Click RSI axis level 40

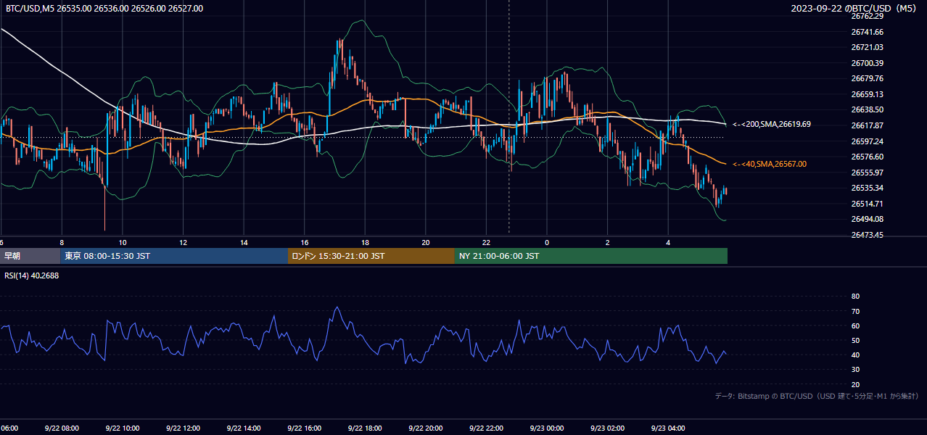[x=855, y=355]
